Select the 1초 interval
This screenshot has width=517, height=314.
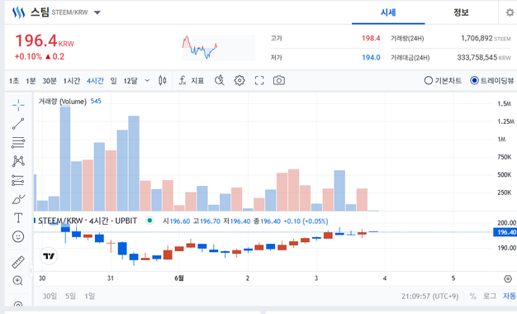pos(14,81)
